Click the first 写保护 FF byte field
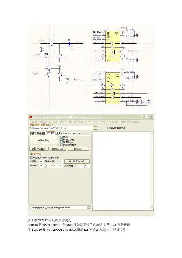 pos(41,166)
